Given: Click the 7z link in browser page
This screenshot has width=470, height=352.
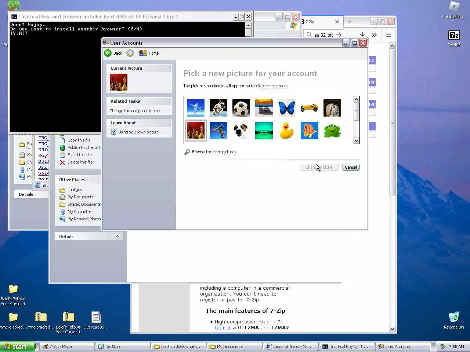Looking at the screenshot, I should coord(280,322).
